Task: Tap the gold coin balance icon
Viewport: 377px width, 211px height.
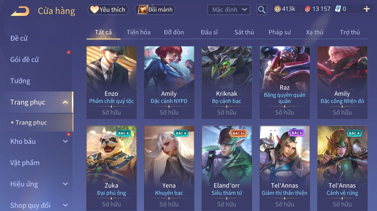Action: (277, 9)
